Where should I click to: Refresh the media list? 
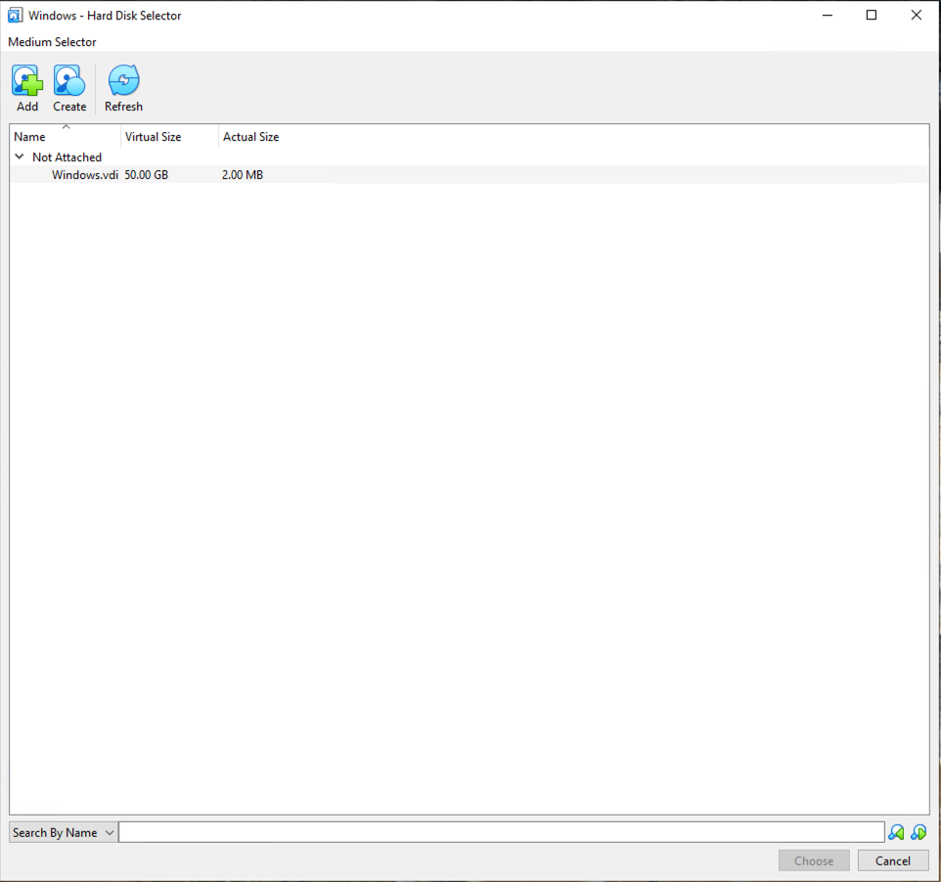pyautogui.click(x=123, y=88)
